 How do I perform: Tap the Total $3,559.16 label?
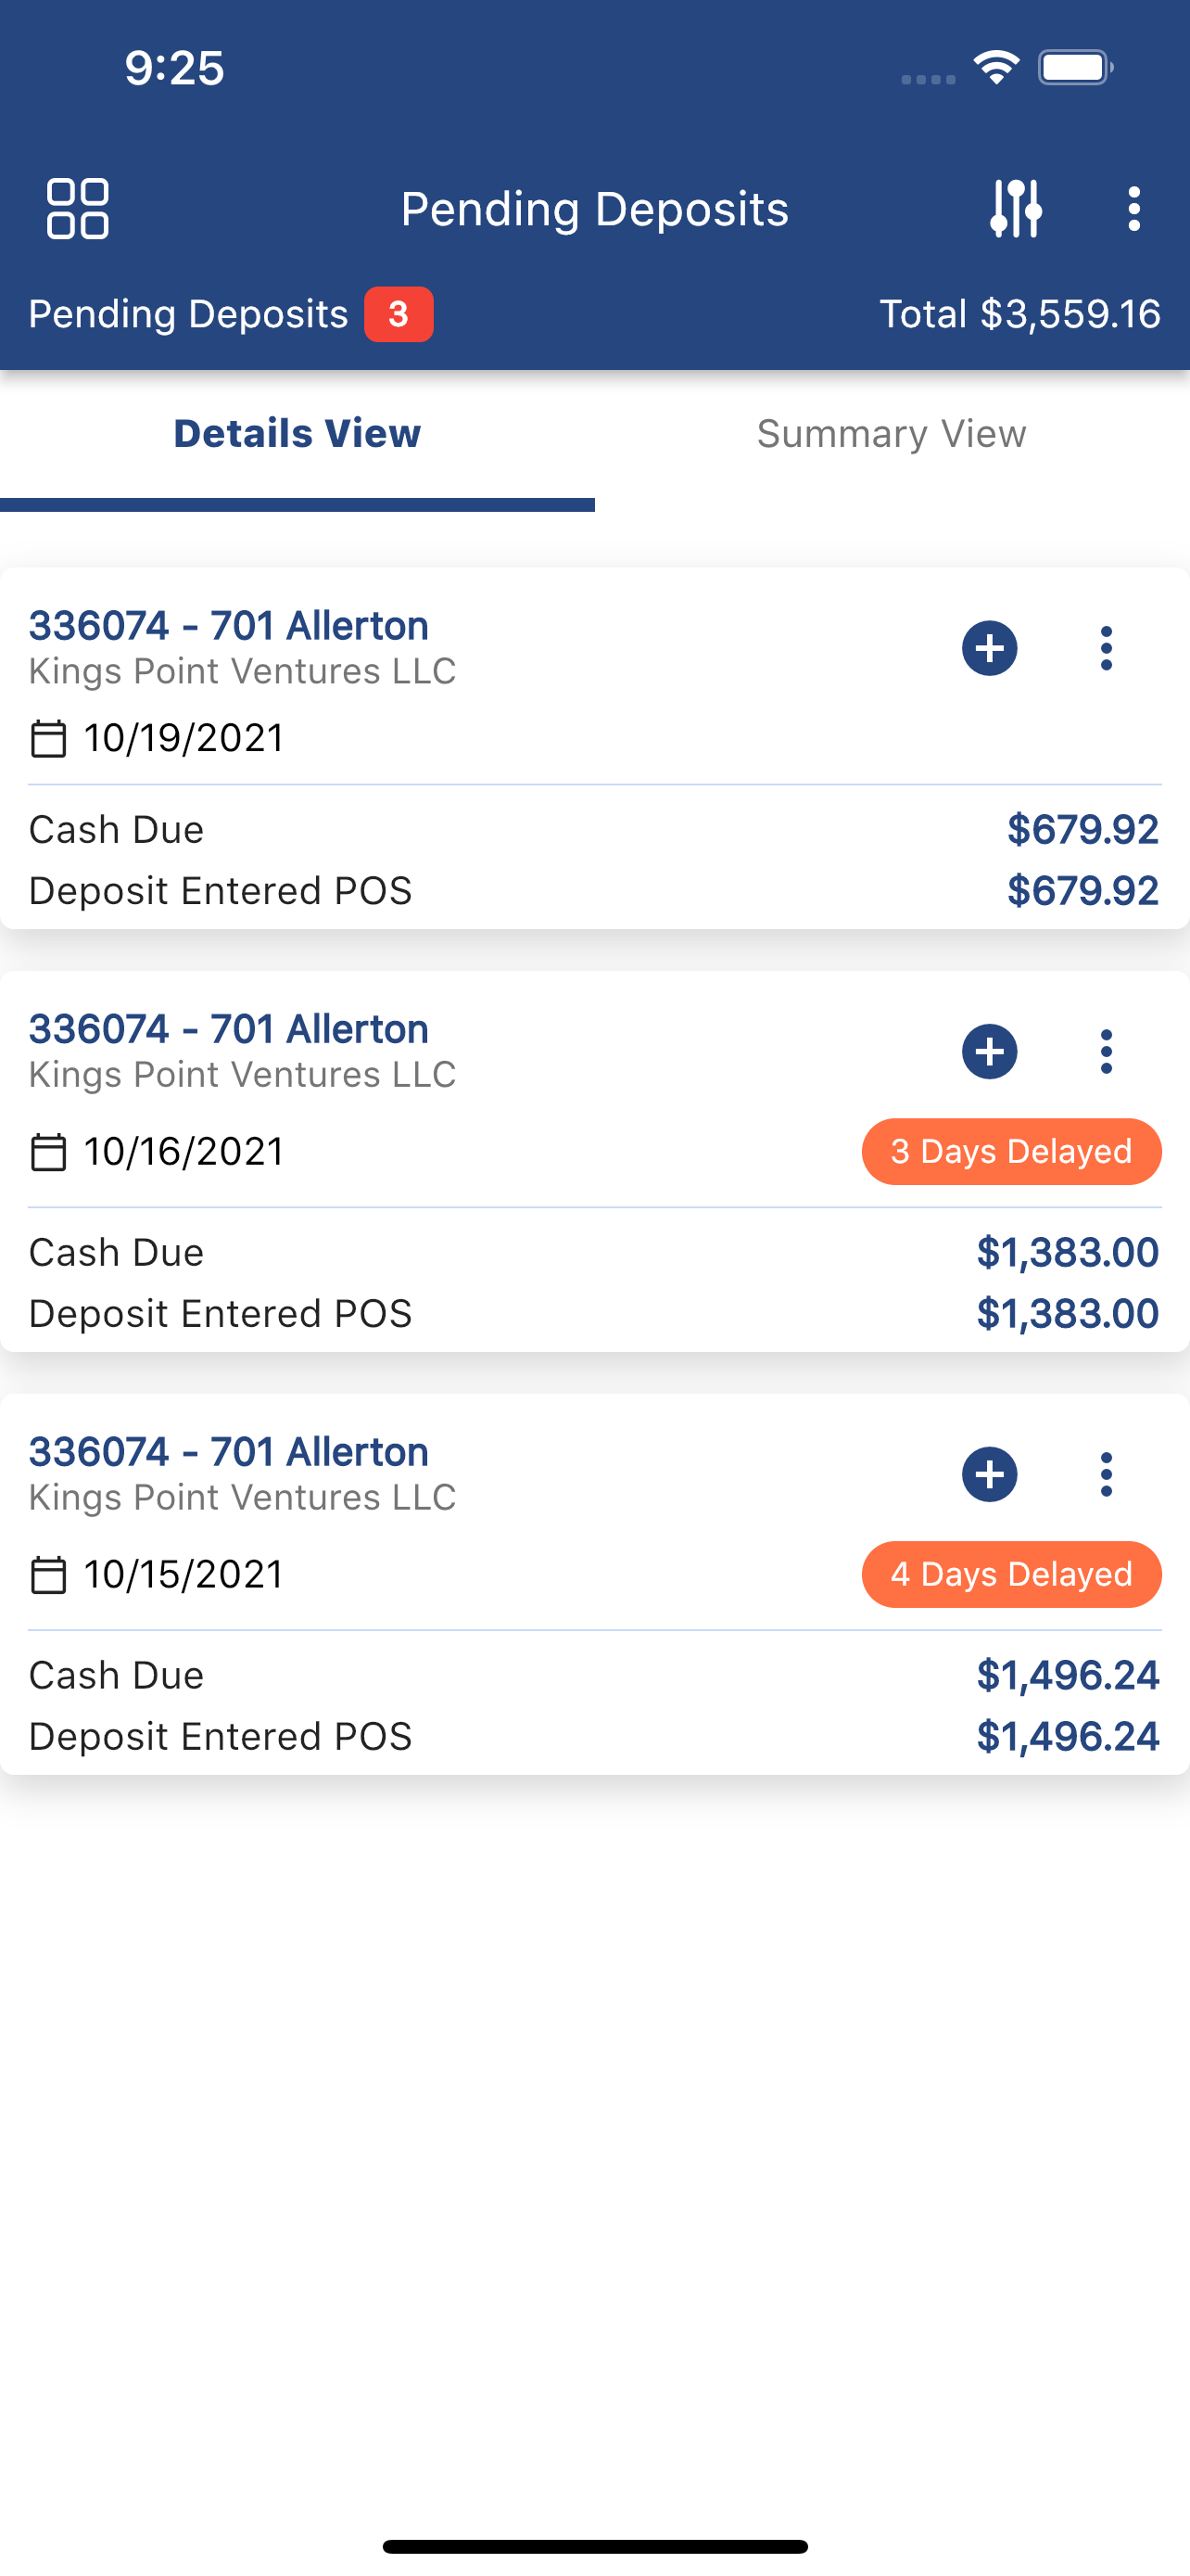coord(1019,314)
